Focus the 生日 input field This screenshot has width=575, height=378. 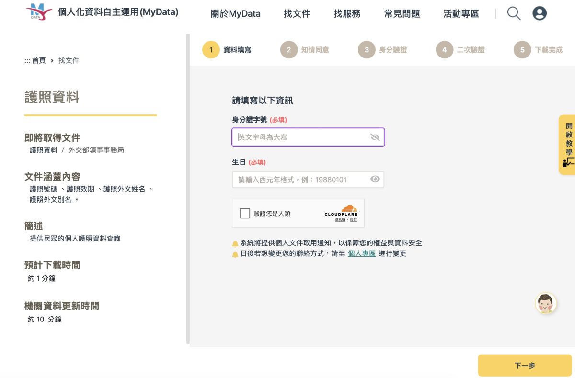point(308,179)
